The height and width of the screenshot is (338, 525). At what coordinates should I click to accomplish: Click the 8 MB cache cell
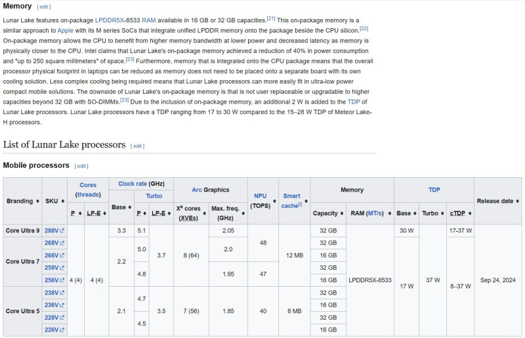pos(294,311)
